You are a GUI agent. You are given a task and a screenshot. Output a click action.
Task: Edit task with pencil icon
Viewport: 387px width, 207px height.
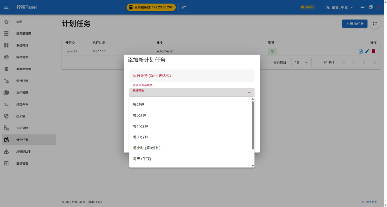(367, 51)
